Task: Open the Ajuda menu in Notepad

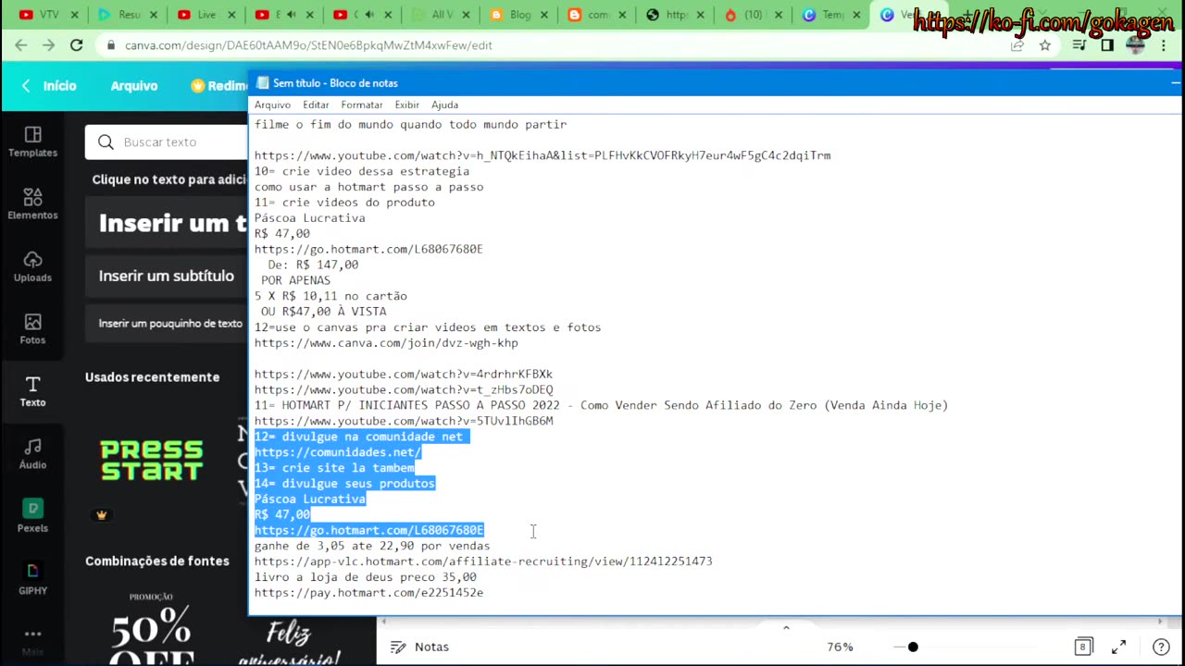Action: tap(444, 105)
